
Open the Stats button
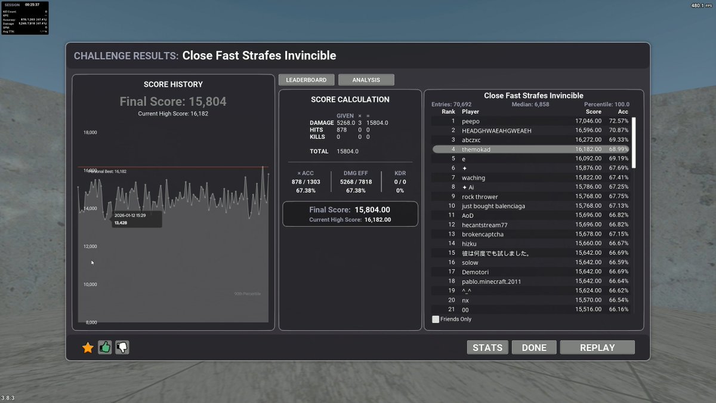(x=487, y=347)
